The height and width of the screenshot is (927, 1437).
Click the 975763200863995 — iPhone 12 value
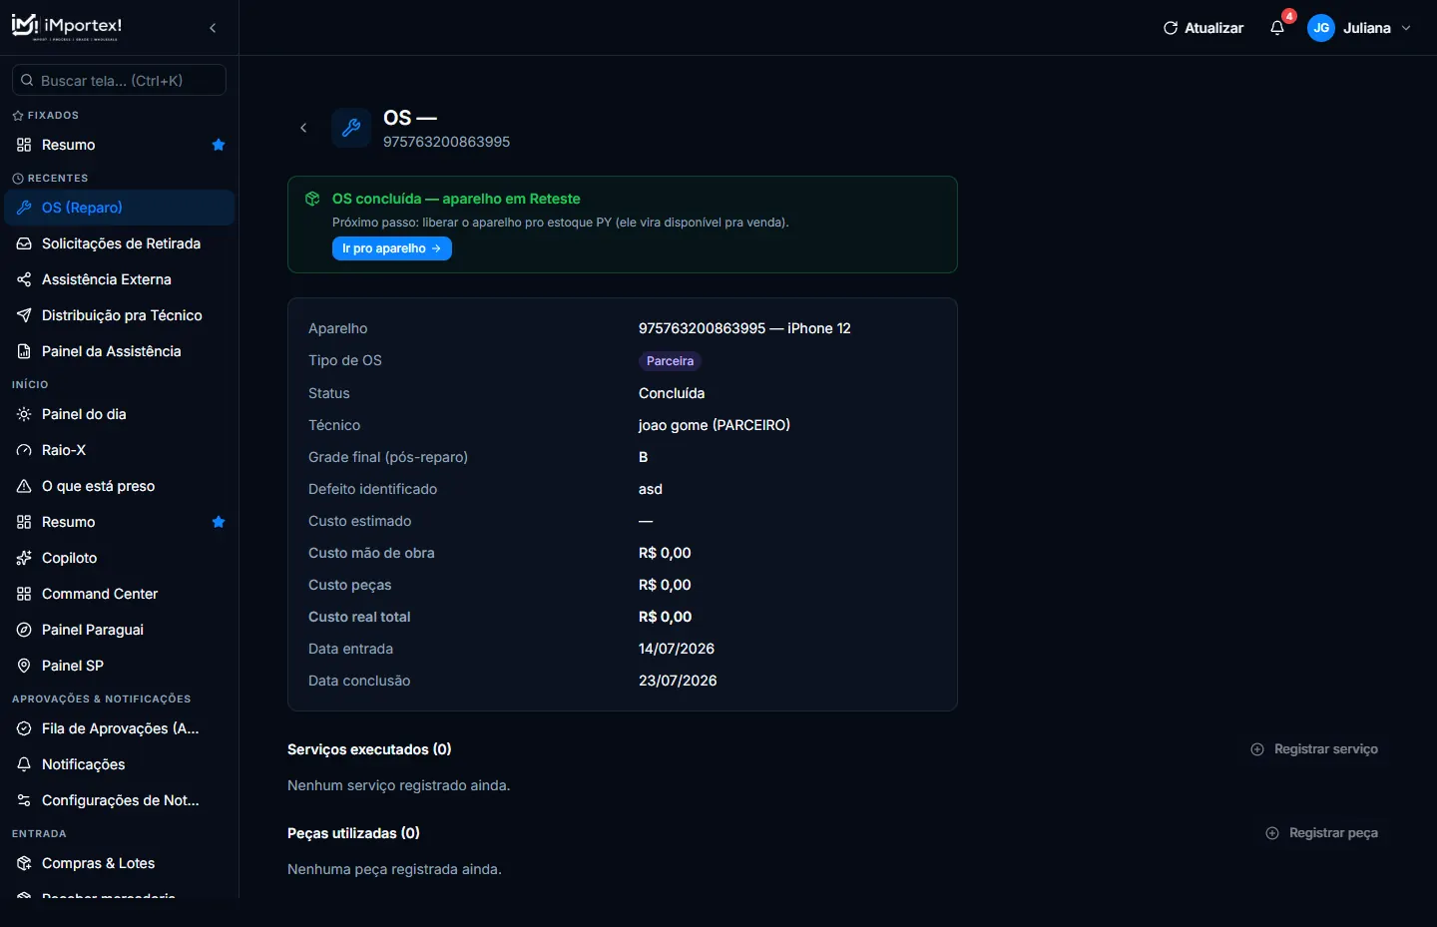pos(744,328)
